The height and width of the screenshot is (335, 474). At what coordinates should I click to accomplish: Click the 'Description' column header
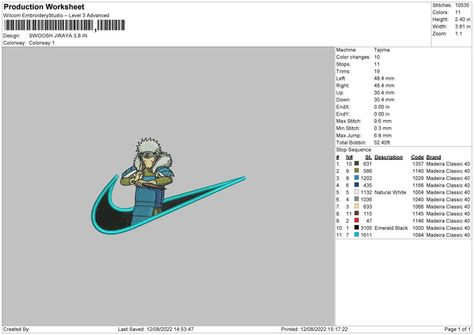pos(389,157)
